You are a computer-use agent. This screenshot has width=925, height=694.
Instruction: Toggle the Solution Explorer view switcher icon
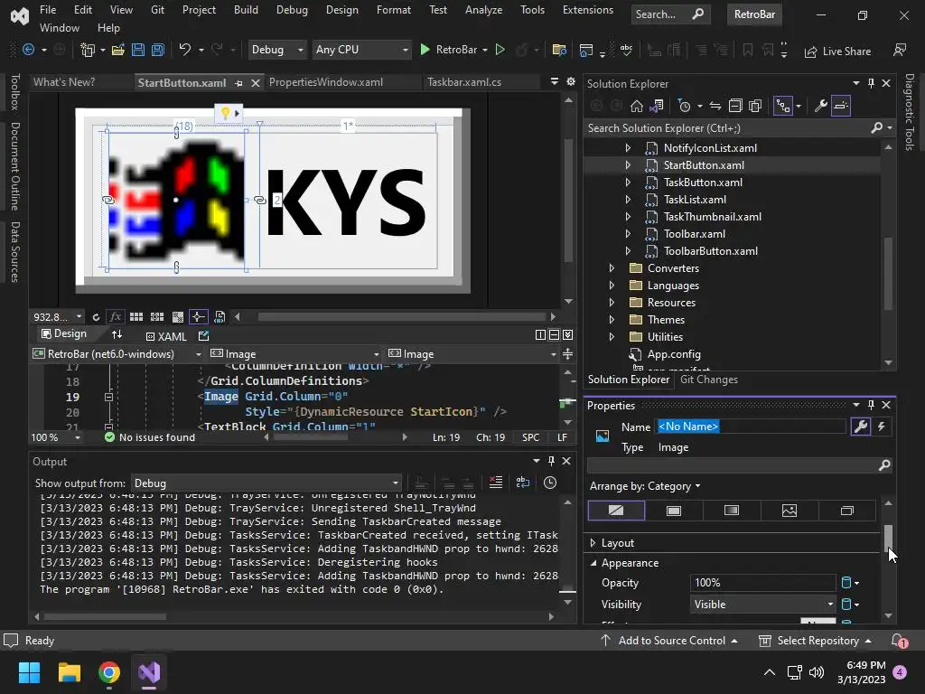point(783,107)
